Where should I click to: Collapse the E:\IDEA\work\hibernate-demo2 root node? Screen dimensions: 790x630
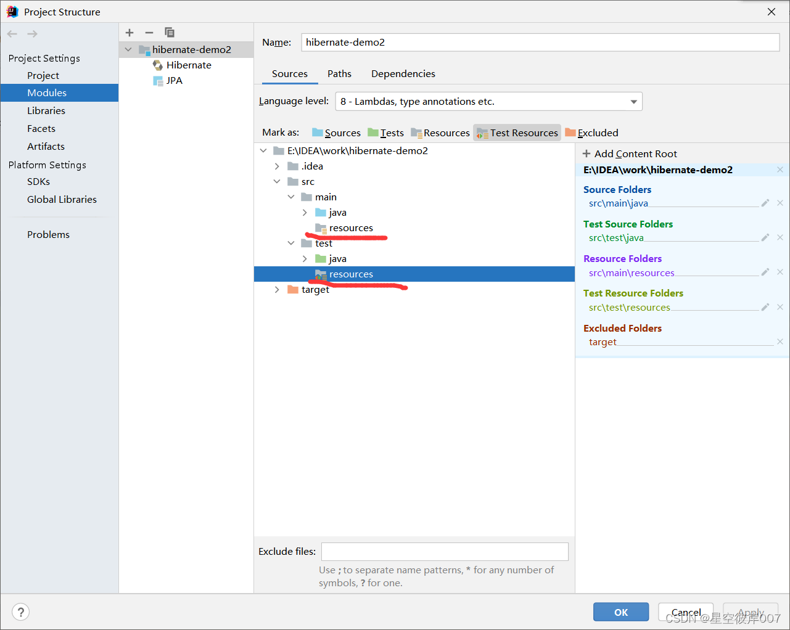(x=263, y=150)
